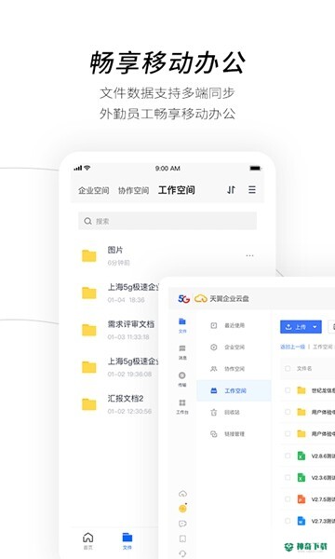Screen dimensions: 335x559
Task: Open 工作台 workbench in desktop left sidebar
Action: [x=182, y=406]
